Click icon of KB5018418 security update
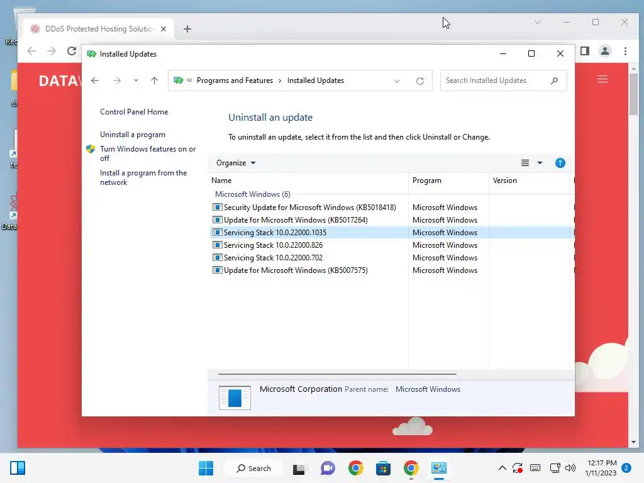Image resolution: width=644 pixels, height=483 pixels. (217, 208)
